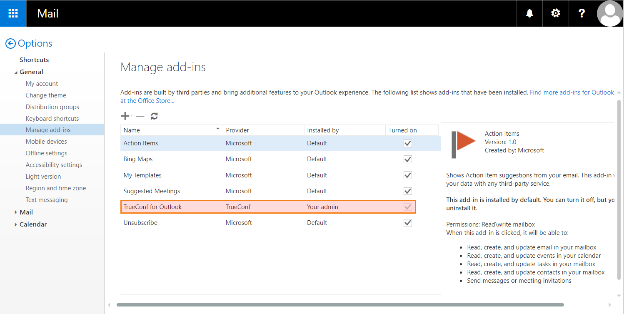Refresh the add-ins list
Viewport: 624px width, 314px height.
154,116
